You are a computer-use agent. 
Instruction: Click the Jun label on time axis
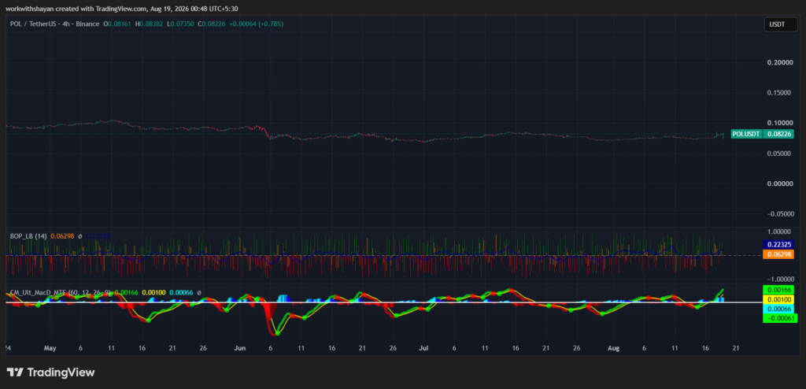239,348
